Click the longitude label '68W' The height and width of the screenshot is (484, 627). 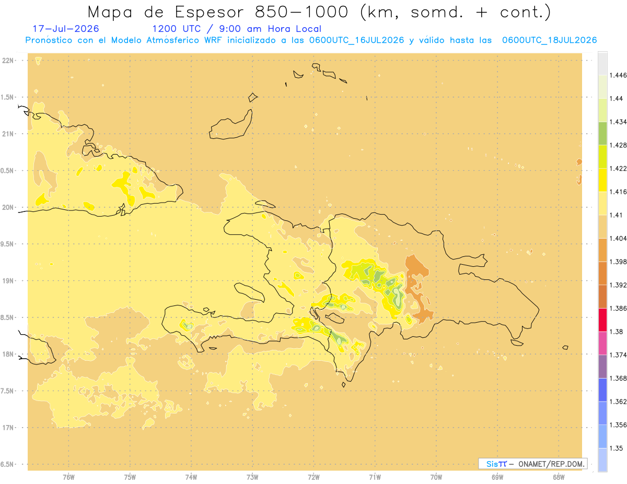[559, 477]
